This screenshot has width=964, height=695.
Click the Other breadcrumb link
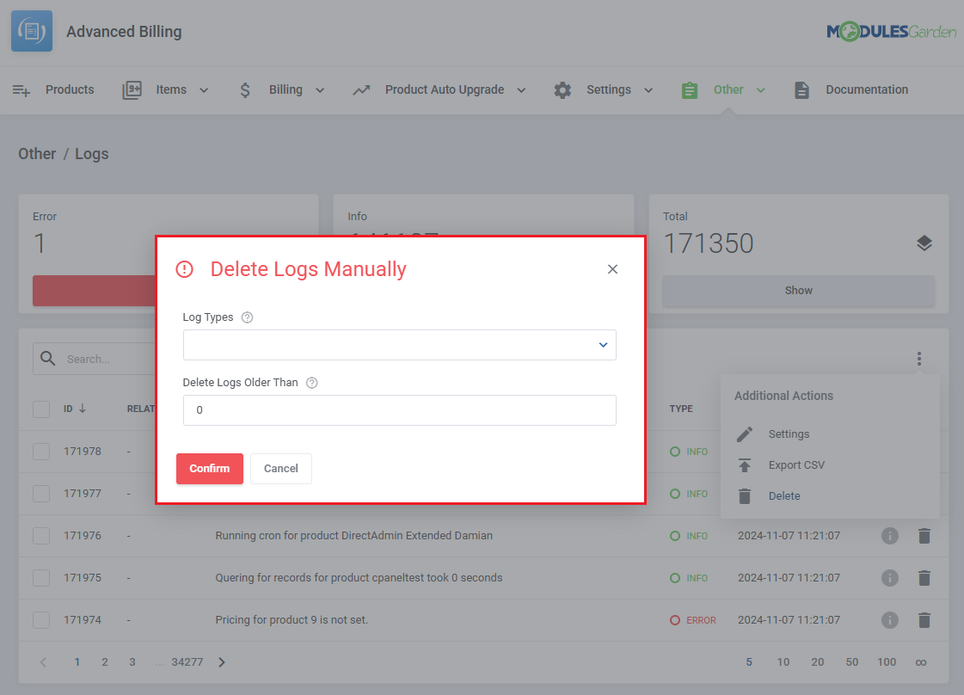[37, 154]
